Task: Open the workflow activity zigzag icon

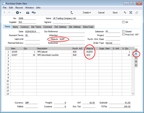Action: tap(125, 13)
